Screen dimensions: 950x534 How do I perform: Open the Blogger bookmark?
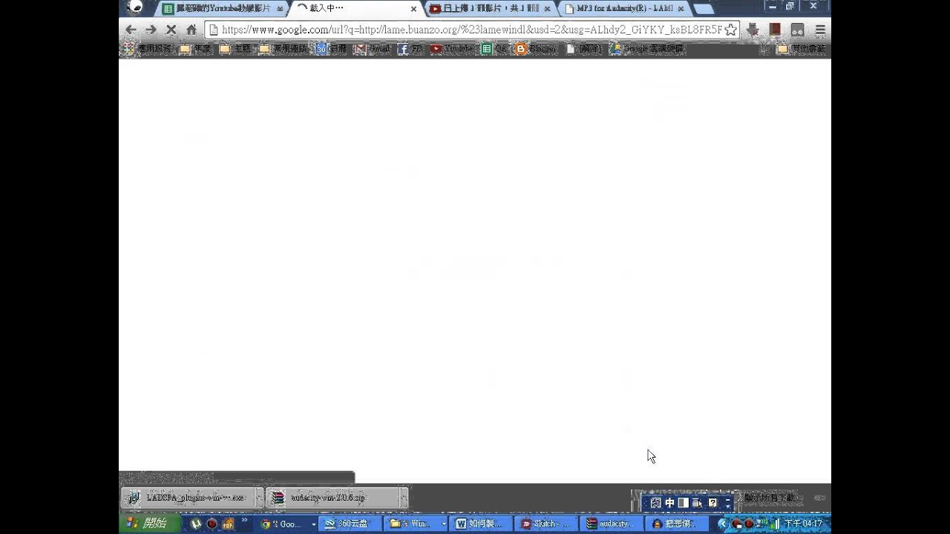pyautogui.click(x=536, y=49)
